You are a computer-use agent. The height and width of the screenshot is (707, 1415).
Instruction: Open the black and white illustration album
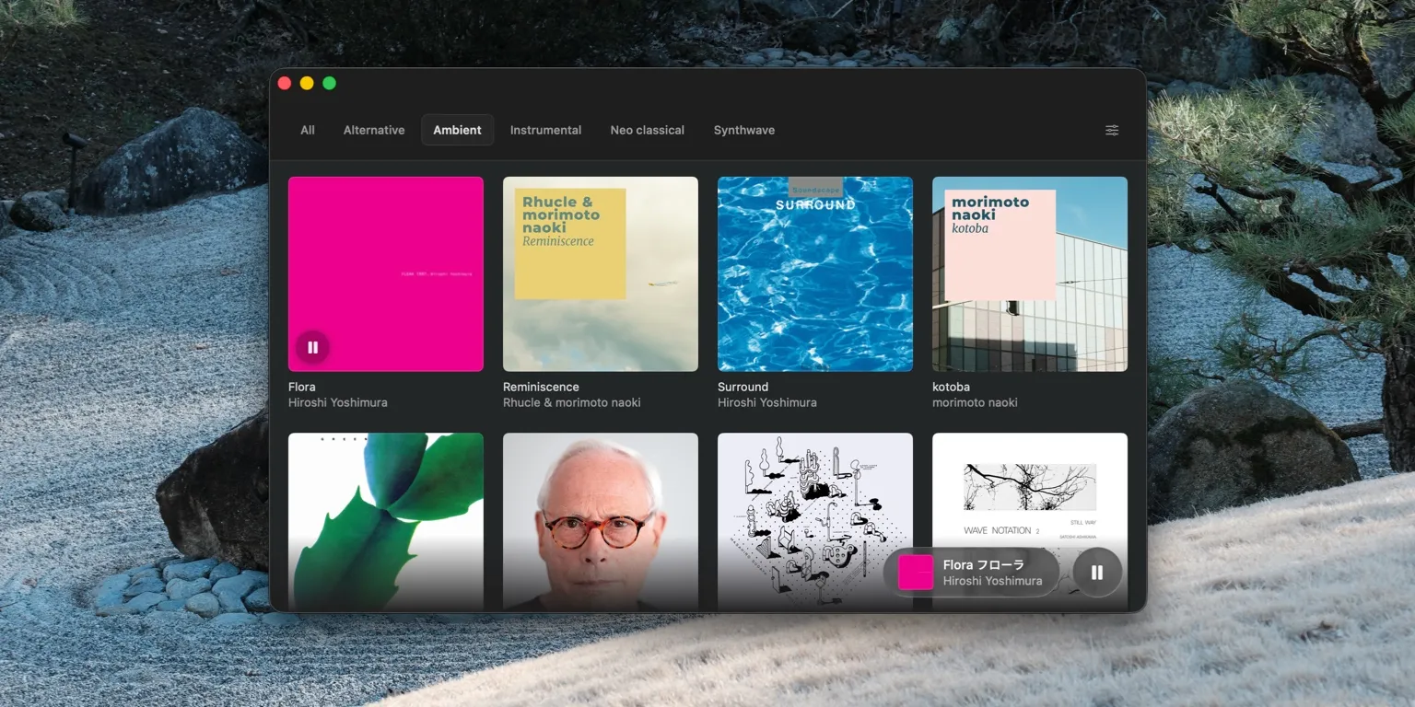click(815, 522)
